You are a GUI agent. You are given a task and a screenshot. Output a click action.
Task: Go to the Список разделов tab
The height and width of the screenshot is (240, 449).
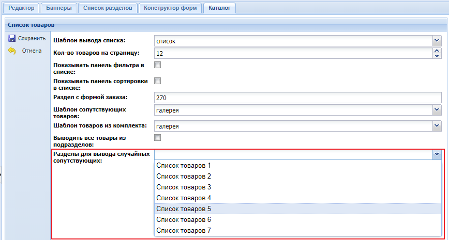(108, 8)
